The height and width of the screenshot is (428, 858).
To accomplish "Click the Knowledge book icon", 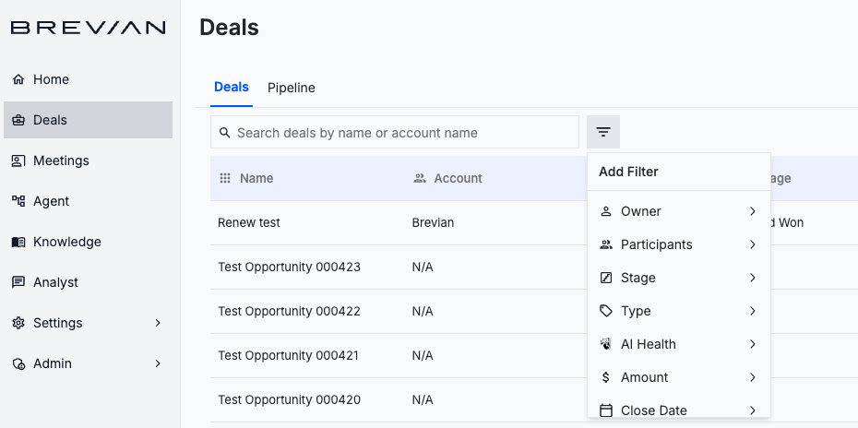I will 18,242.
